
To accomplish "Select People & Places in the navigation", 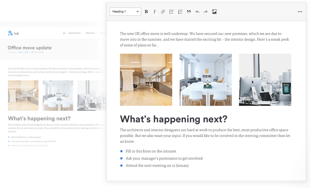I will [74, 33].
